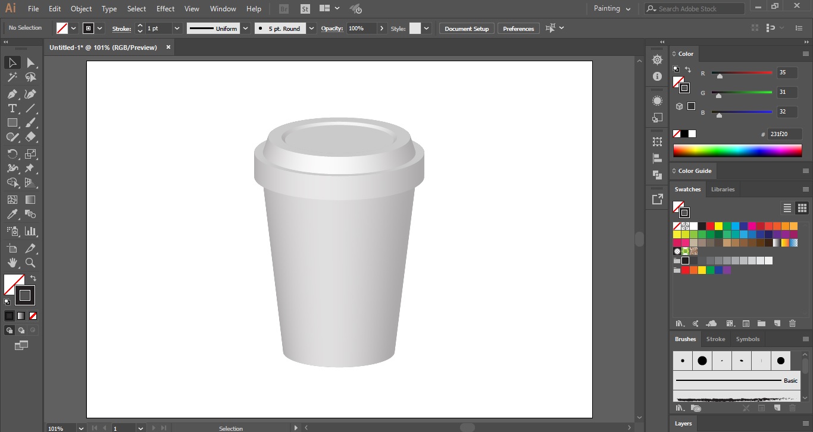Viewport: 813px width, 432px height.
Task: Select the Type tool
Action: pos(12,108)
